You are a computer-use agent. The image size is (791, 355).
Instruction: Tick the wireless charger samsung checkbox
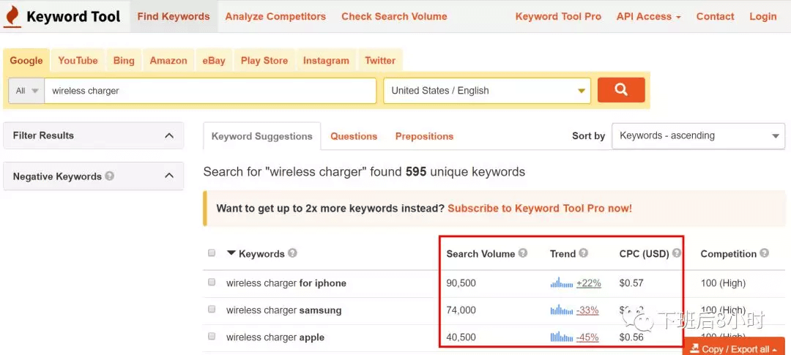tap(212, 310)
